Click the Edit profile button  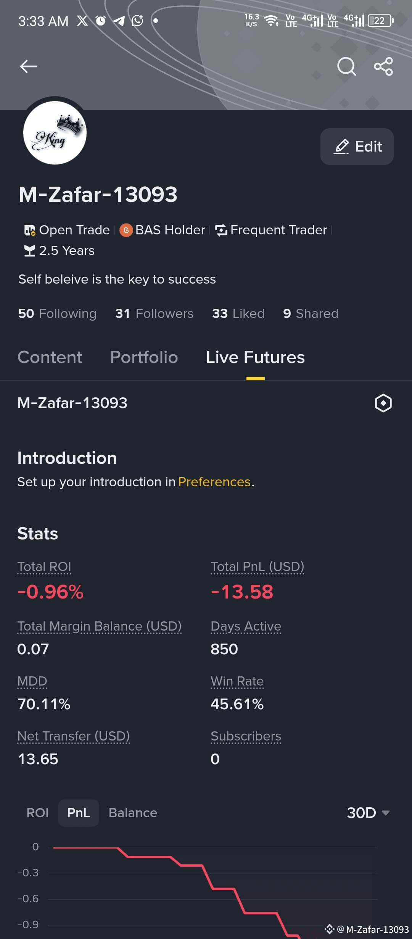pos(357,147)
